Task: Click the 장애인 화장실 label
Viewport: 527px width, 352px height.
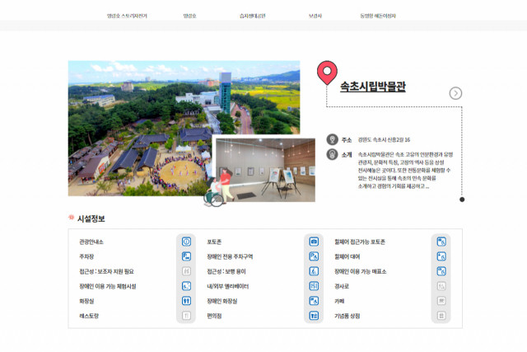Action: [x=222, y=301]
